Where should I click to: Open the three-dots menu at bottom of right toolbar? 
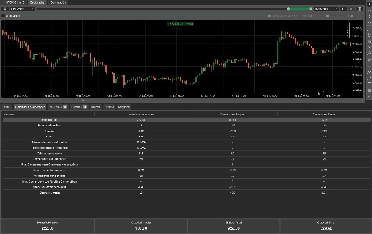369,97
